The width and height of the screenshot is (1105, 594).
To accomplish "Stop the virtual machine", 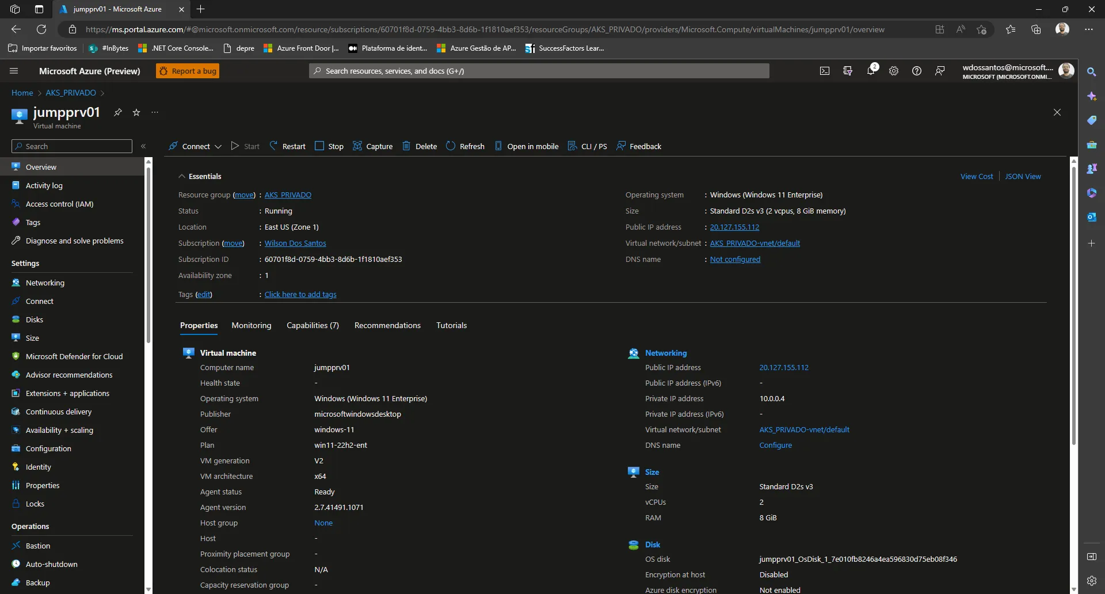I will 329,146.
